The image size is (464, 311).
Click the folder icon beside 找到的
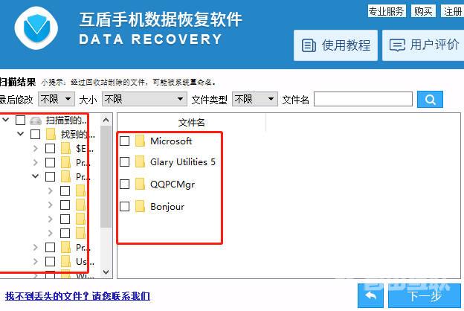pyautogui.click(x=51, y=134)
